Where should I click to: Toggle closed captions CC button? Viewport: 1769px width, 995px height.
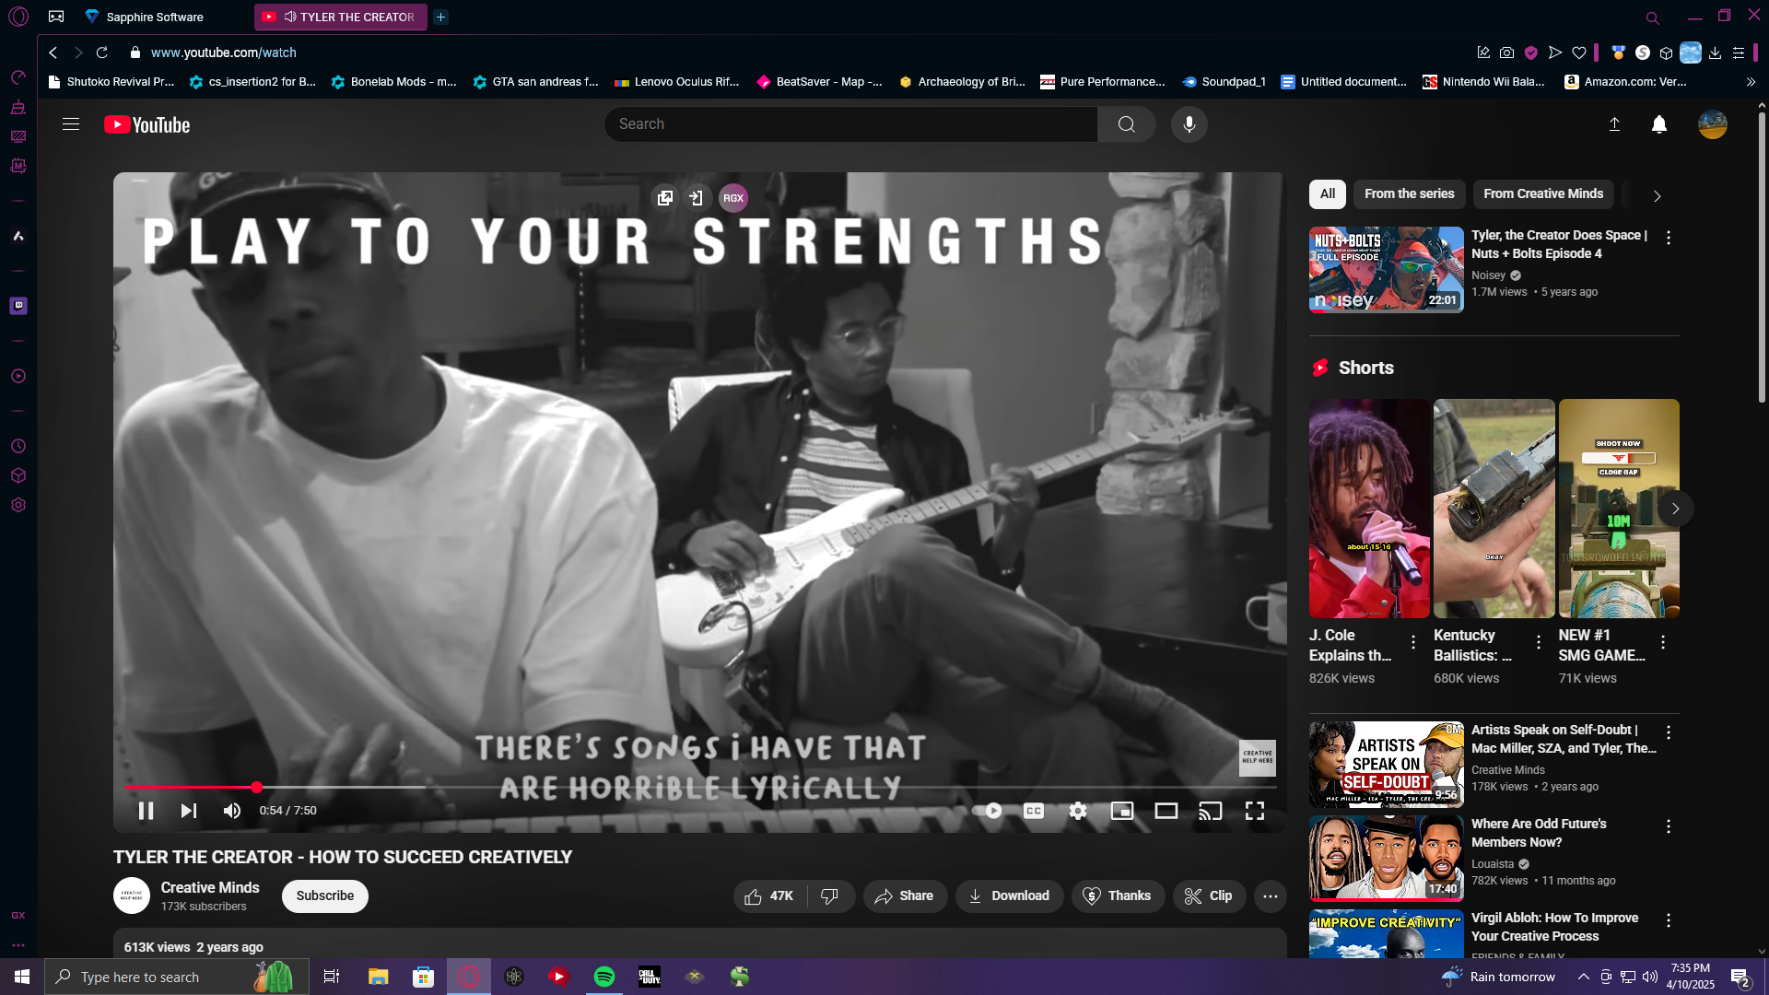[1033, 811]
